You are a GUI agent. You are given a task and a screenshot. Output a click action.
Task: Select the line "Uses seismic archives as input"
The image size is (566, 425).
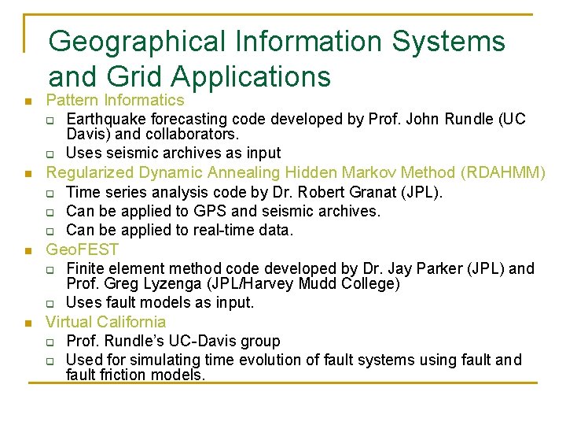click(x=173, y=153)
